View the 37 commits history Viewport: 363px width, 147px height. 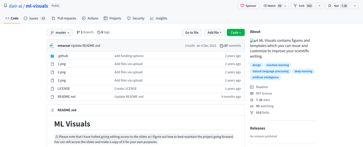(230, 46)
